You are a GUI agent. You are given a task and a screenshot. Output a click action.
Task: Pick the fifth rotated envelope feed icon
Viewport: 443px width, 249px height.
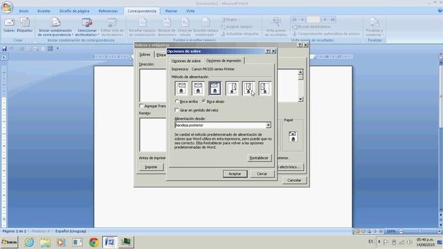tap(248, 89)
